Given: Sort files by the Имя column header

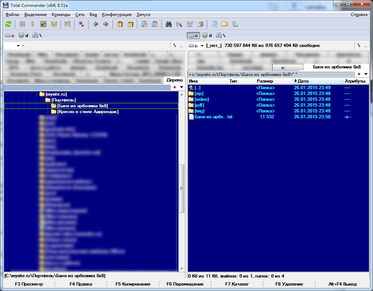Looking at the screenshot, I should click(x=208, y=81).
